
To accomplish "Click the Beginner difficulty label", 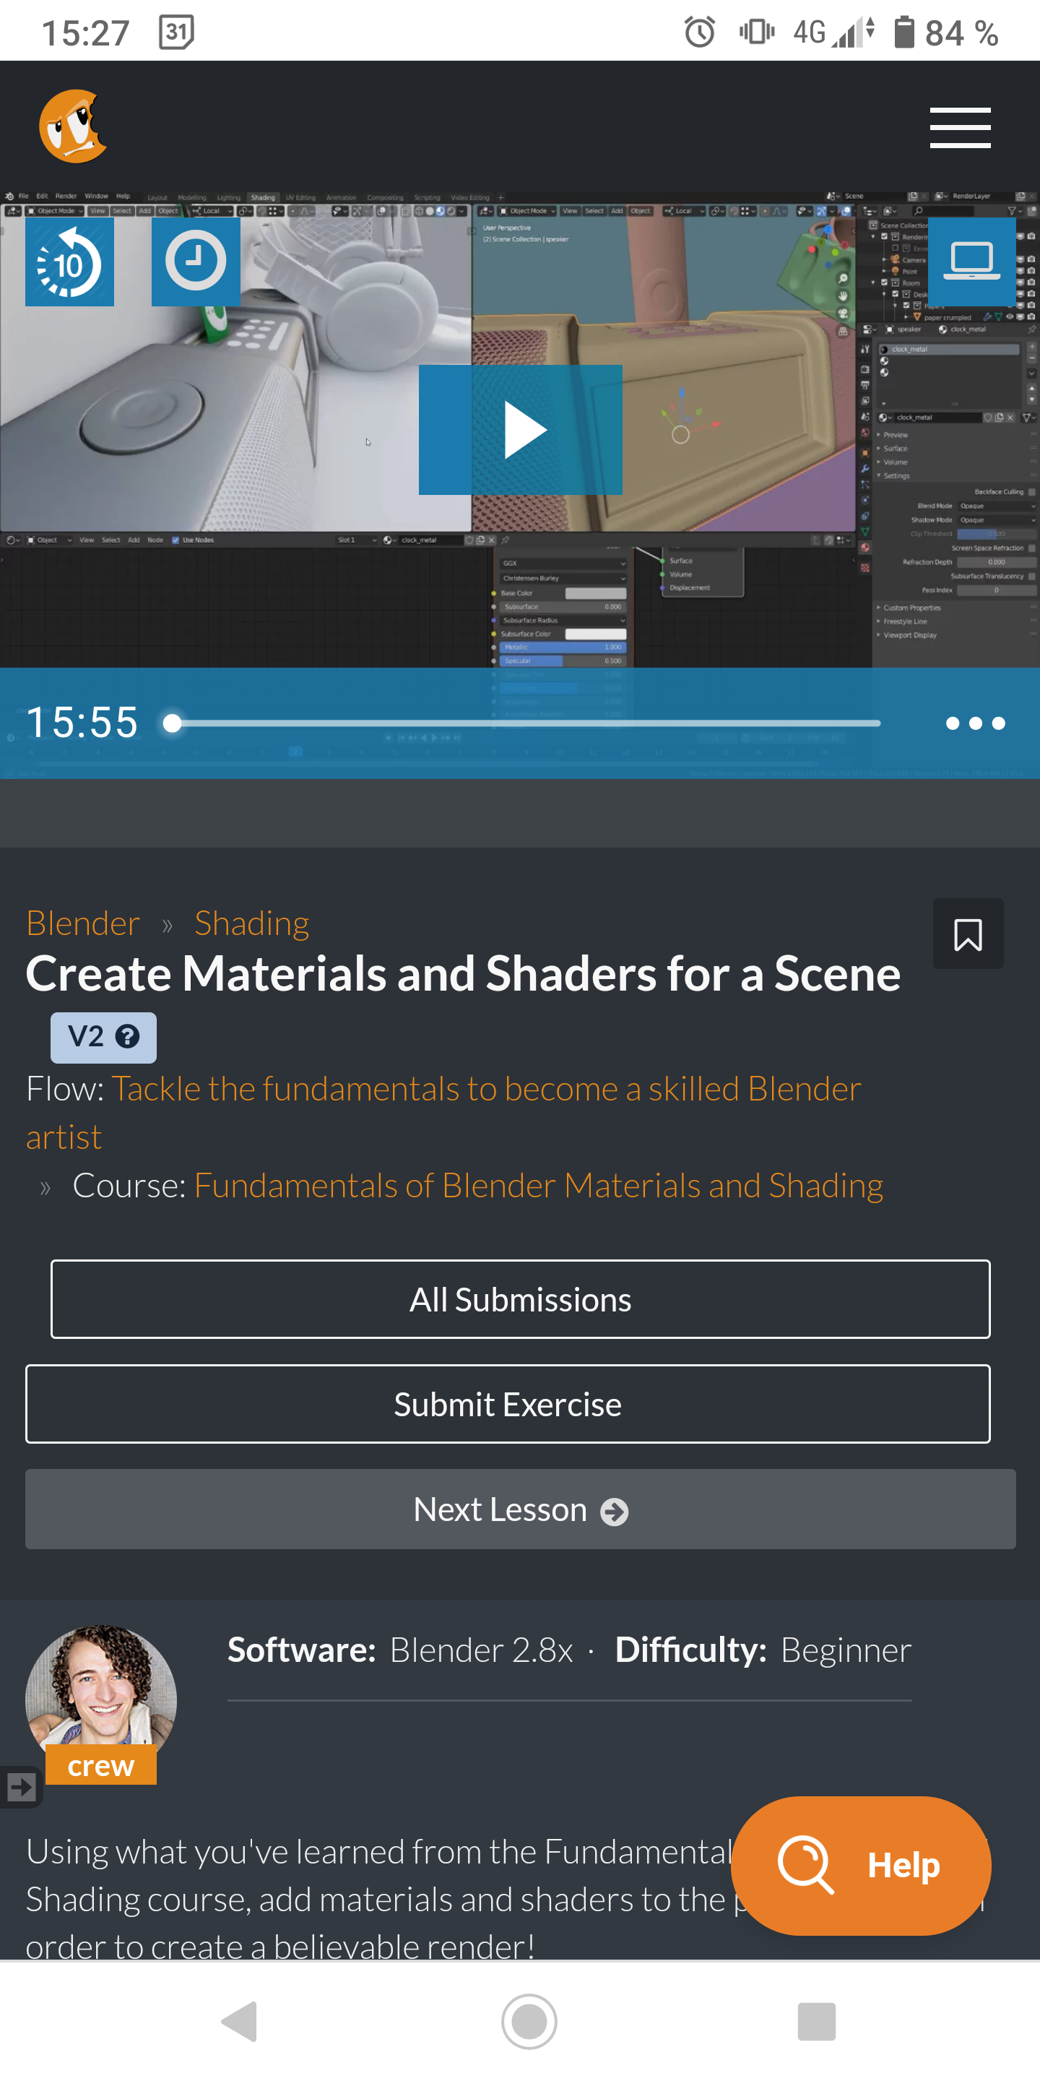I will click(846, 1650).
